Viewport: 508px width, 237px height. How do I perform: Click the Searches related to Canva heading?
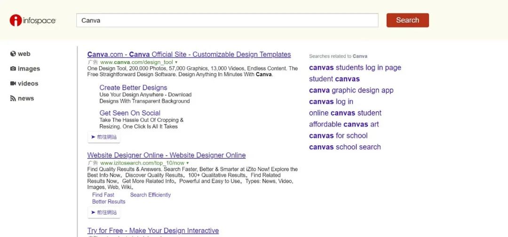pyautogui.click(x=338, y=56)
